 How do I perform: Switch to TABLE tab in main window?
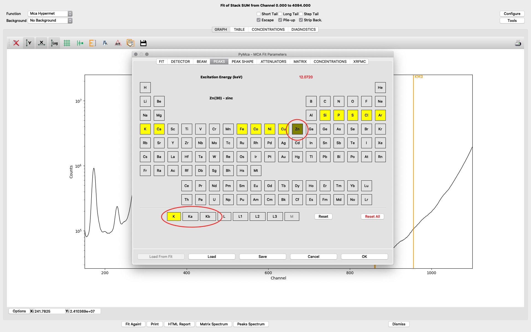point(239,29)
